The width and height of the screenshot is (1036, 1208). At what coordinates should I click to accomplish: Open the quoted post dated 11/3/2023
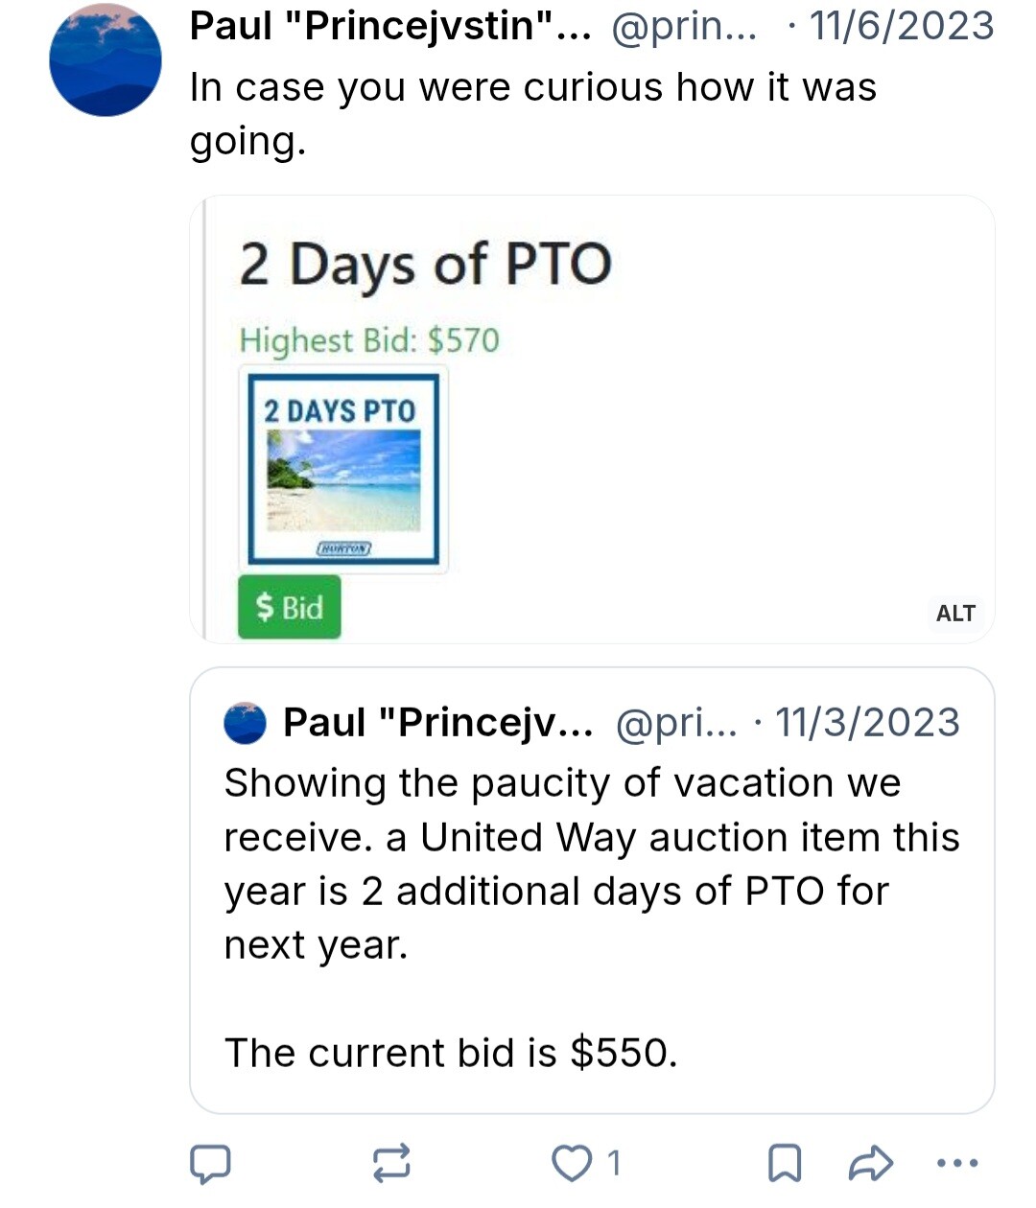[867, 723]
